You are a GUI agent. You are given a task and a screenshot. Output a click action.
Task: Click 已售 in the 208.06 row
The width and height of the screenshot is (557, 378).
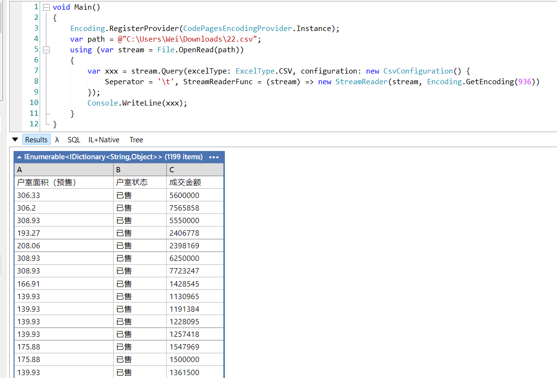tap(124, 246)
